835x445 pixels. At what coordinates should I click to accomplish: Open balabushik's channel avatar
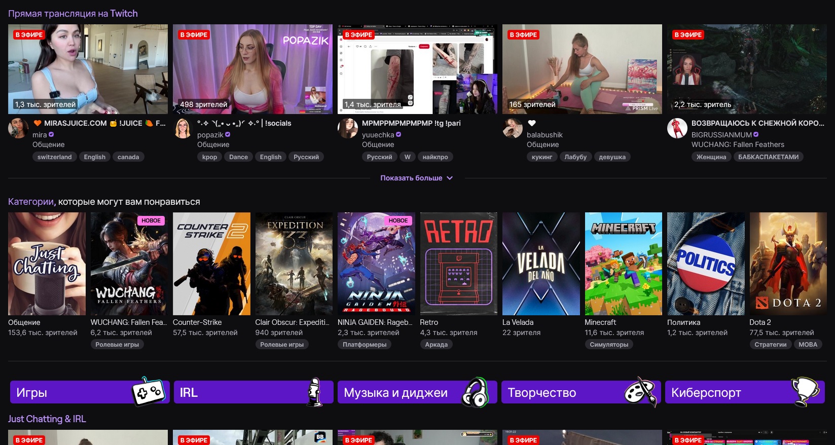(513, 129)
